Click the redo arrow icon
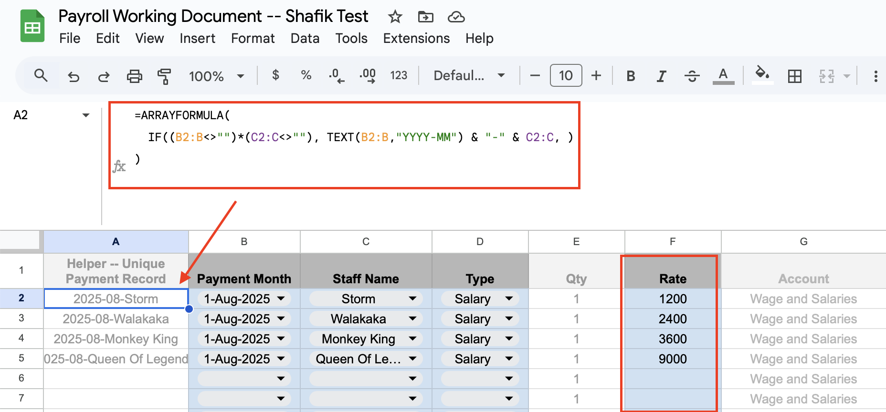The height and width of the screenshot is (412, 886). (104, 76)
